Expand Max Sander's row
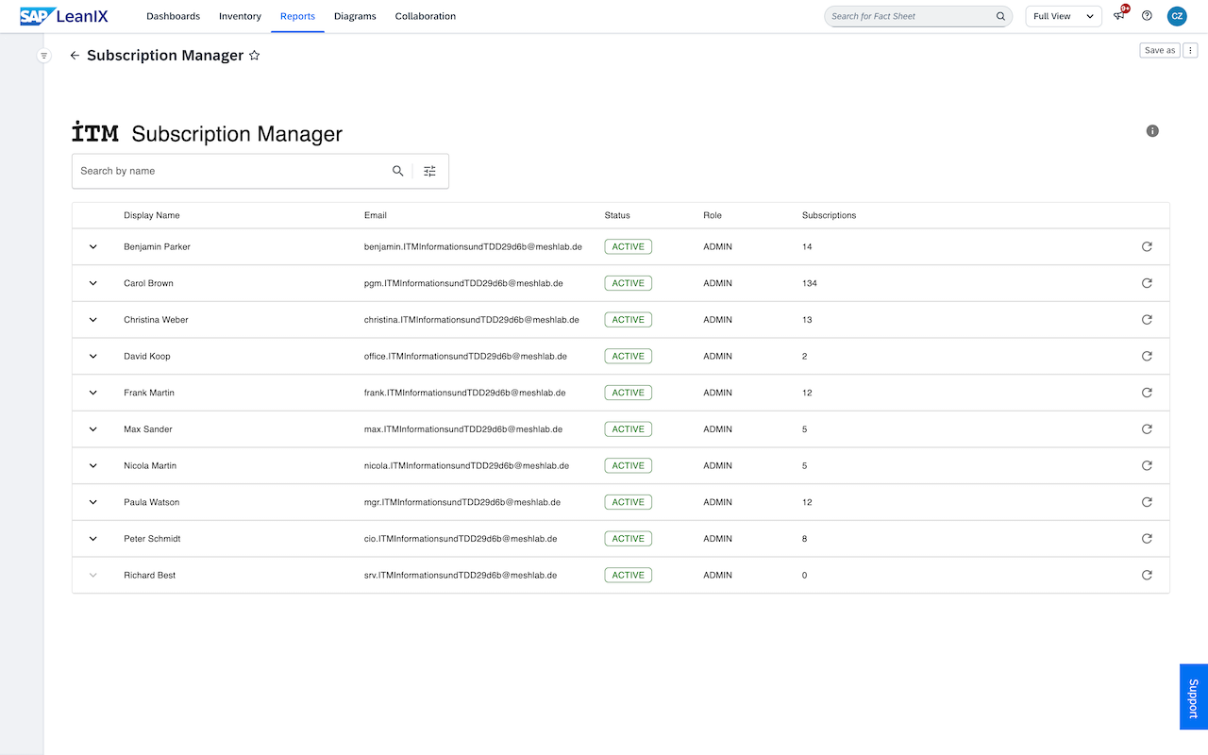Image resolution: width=1208 pixels, height=755 pixels. pyautogui.click(x=93, y=429)
